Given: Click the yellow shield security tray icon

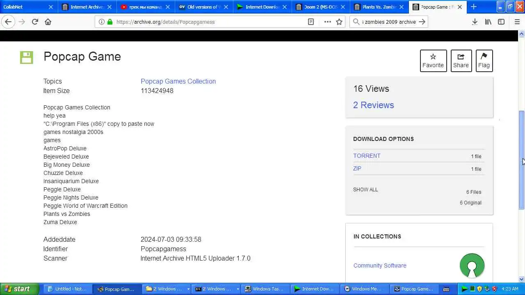Looking at the screenshot, I should tap(479, 289).
